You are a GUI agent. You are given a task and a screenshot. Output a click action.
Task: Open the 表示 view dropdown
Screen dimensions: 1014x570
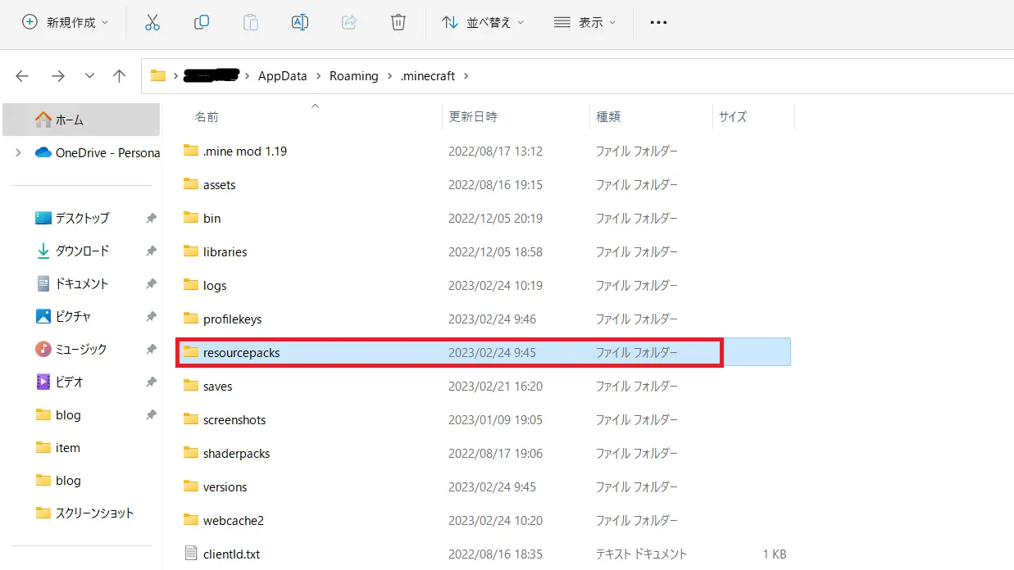585,23
